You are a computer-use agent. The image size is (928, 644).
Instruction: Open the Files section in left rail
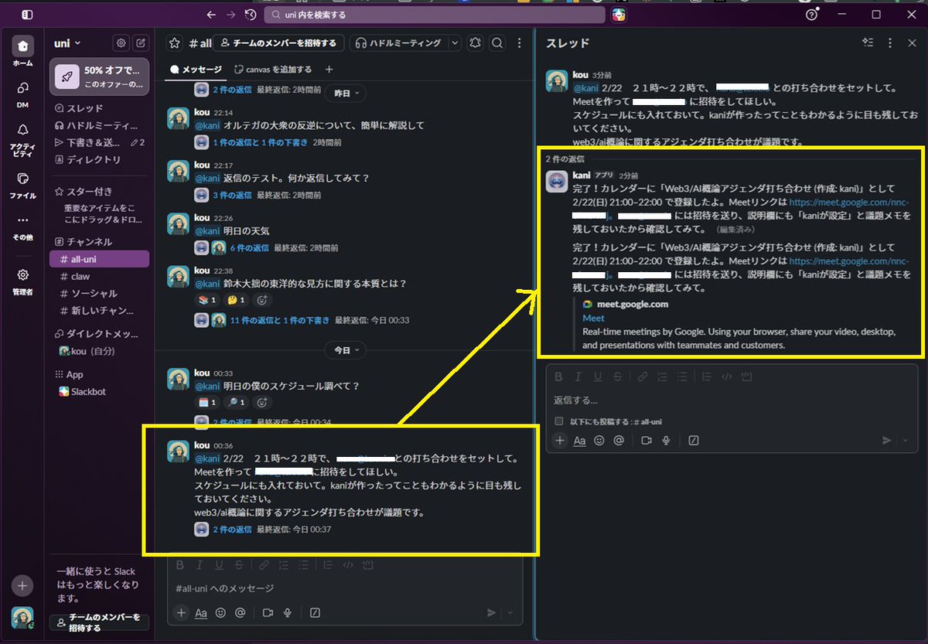[23, 183]
